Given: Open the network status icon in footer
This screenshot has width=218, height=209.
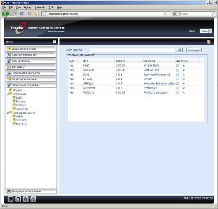Looking at the screenshot, I should 33,199.
